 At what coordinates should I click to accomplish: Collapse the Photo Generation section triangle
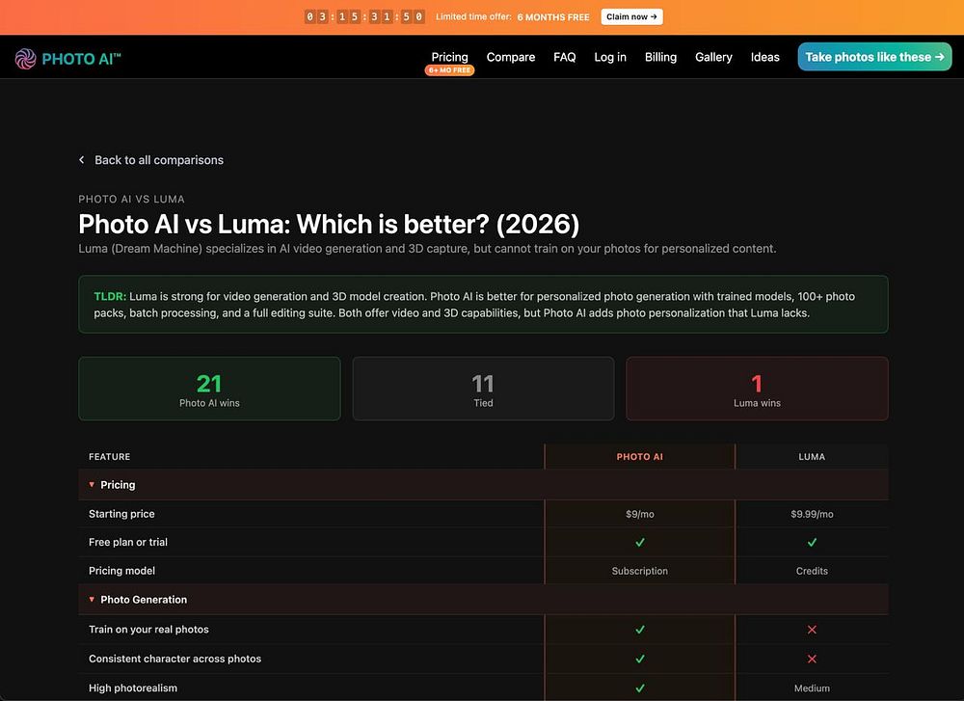tap(92, 599)
